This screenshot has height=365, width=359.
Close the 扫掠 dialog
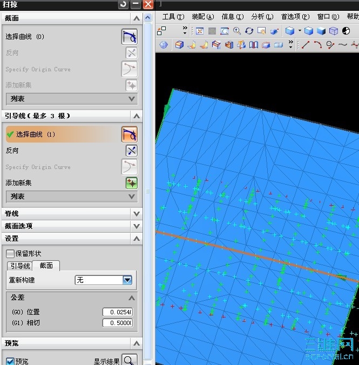coord(148,4)
